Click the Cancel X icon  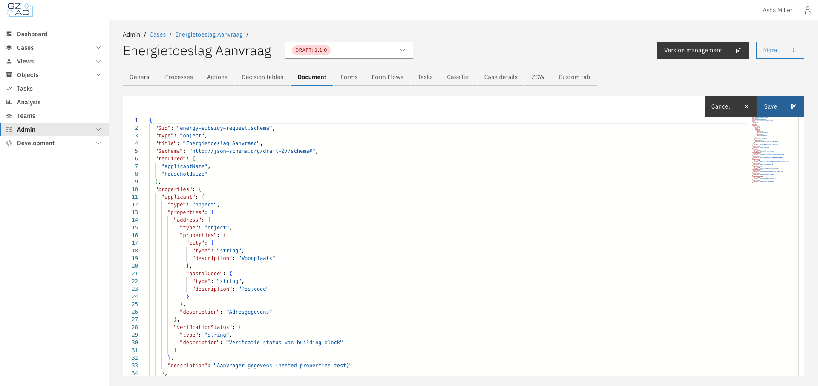(x=746, y=106)
